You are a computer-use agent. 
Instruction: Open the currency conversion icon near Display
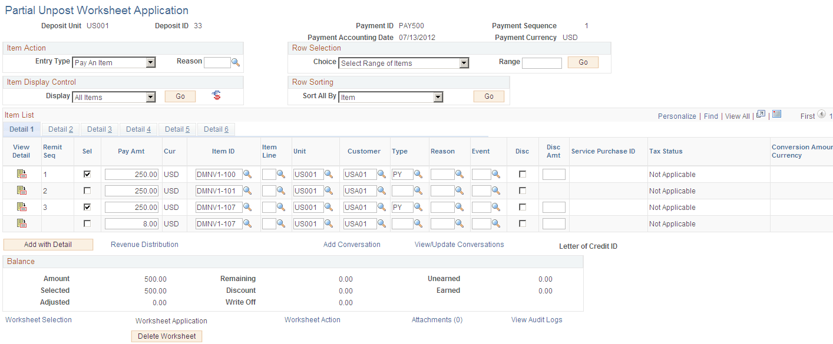pos(216,95)
